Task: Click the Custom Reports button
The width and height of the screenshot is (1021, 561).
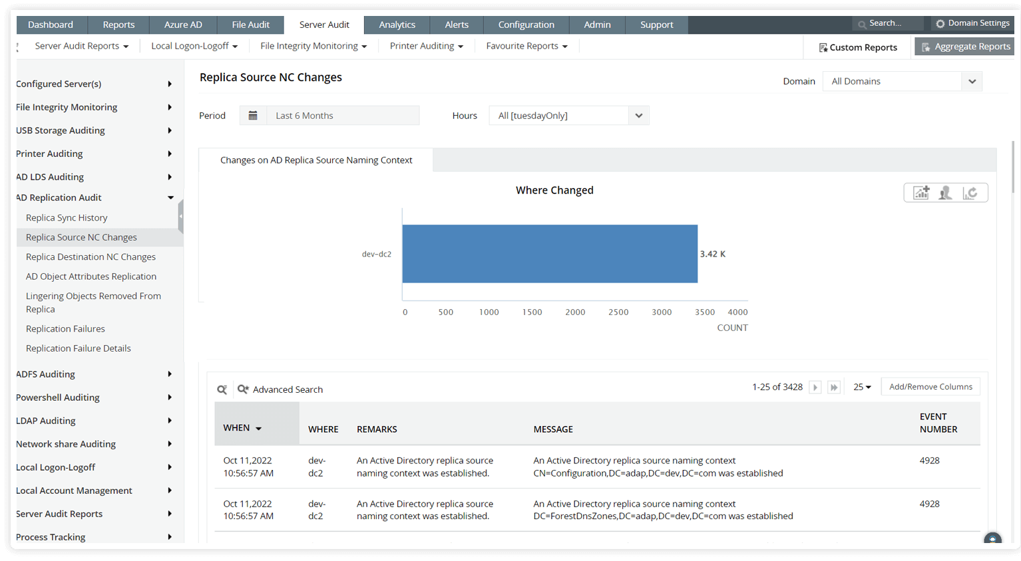Action: 858,47
